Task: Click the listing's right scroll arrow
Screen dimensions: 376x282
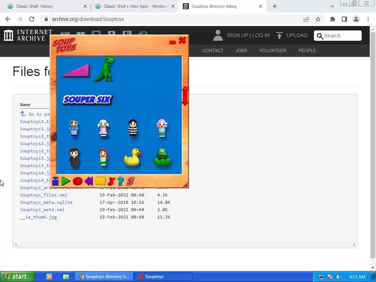Action: (354, 245)
